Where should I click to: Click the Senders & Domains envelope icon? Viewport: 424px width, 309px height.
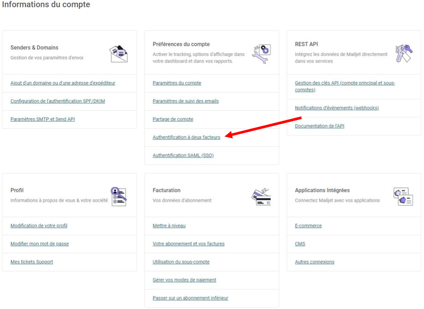(x=118, y=54)
